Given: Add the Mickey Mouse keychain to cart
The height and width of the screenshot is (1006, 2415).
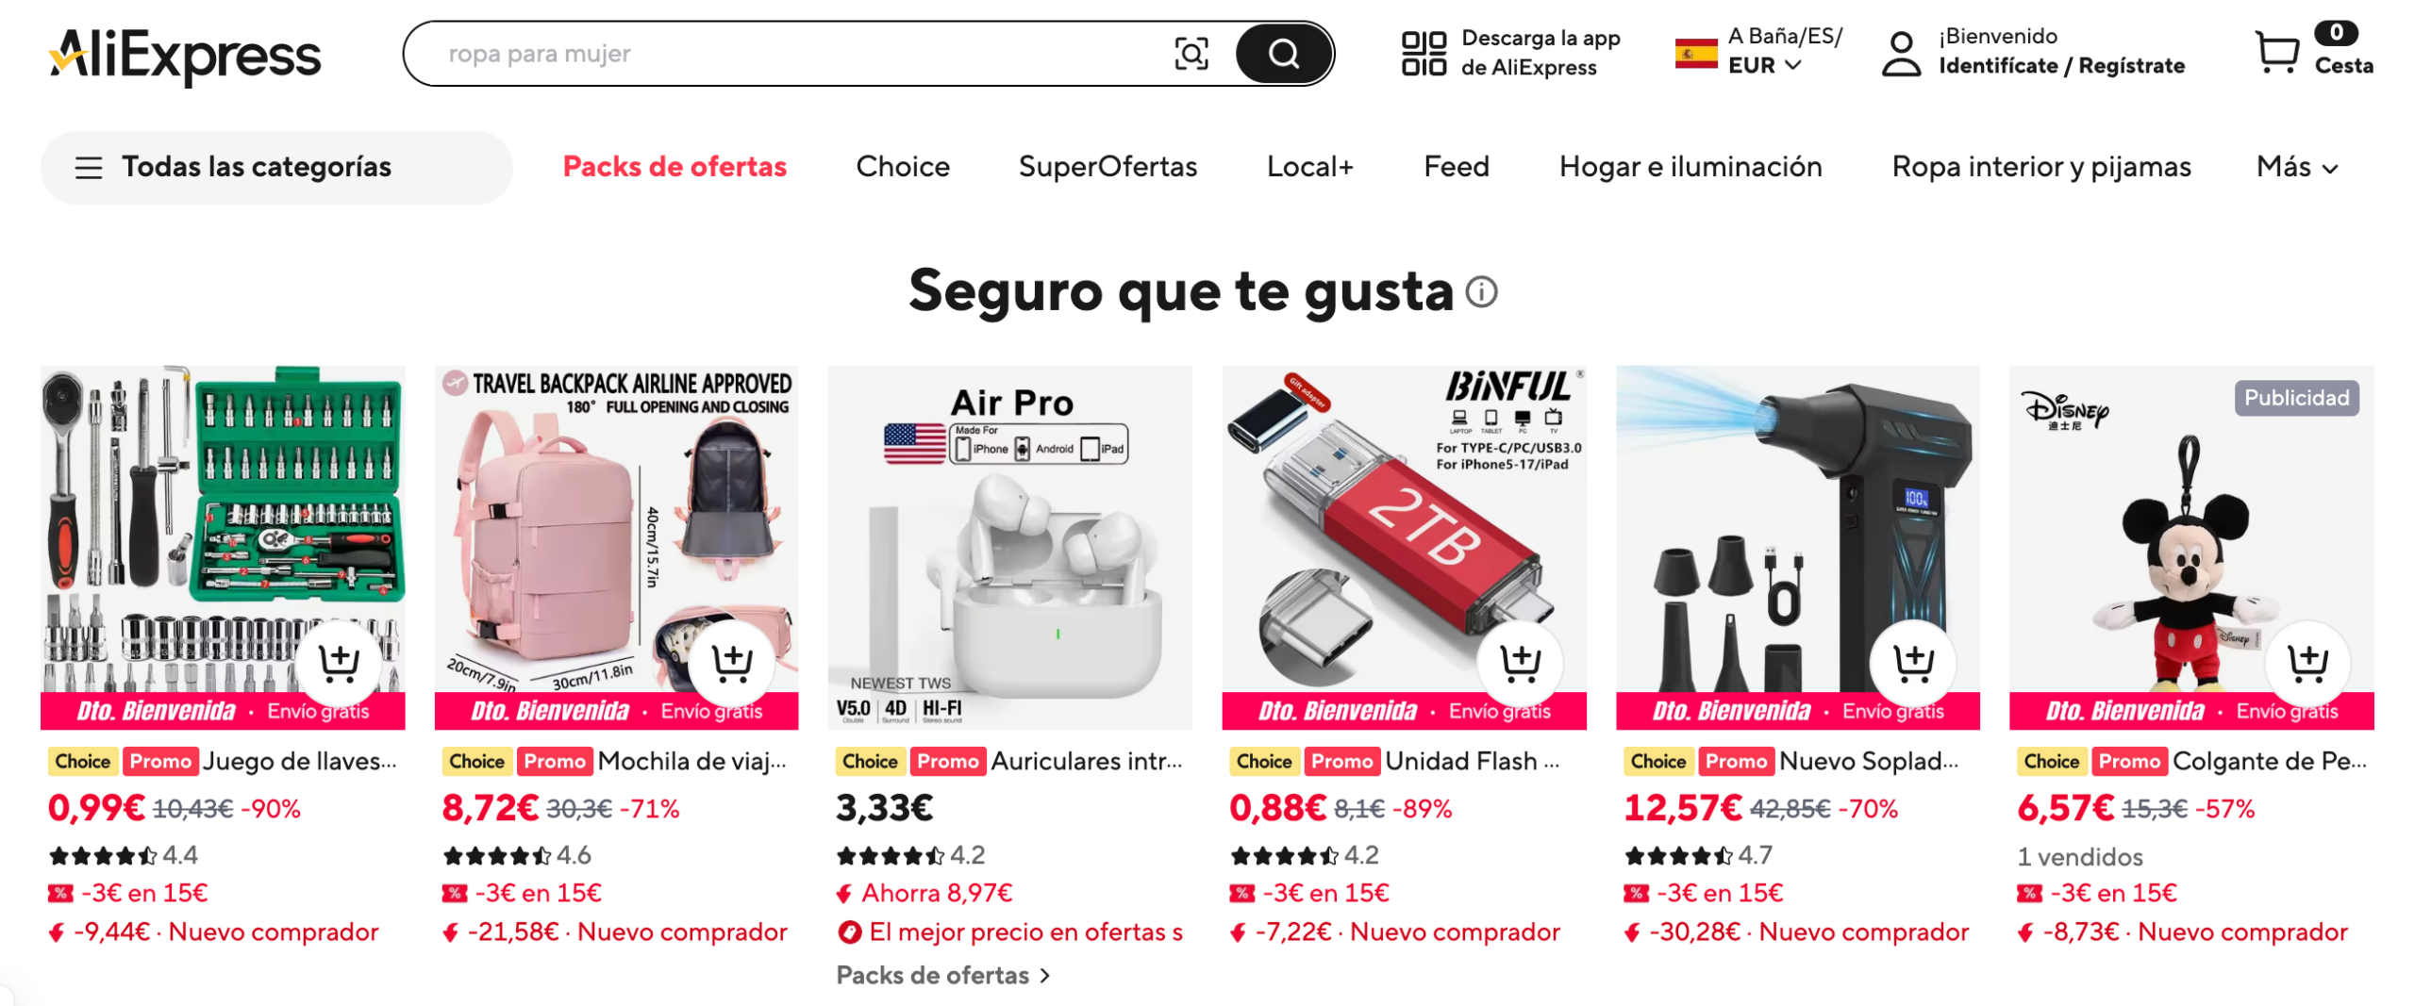Looking at the screenshot, I should click(x=2307, y=662).
